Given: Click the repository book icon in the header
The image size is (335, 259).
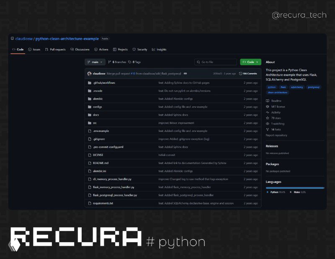Looking at the screenshot, I should (12, 38).
